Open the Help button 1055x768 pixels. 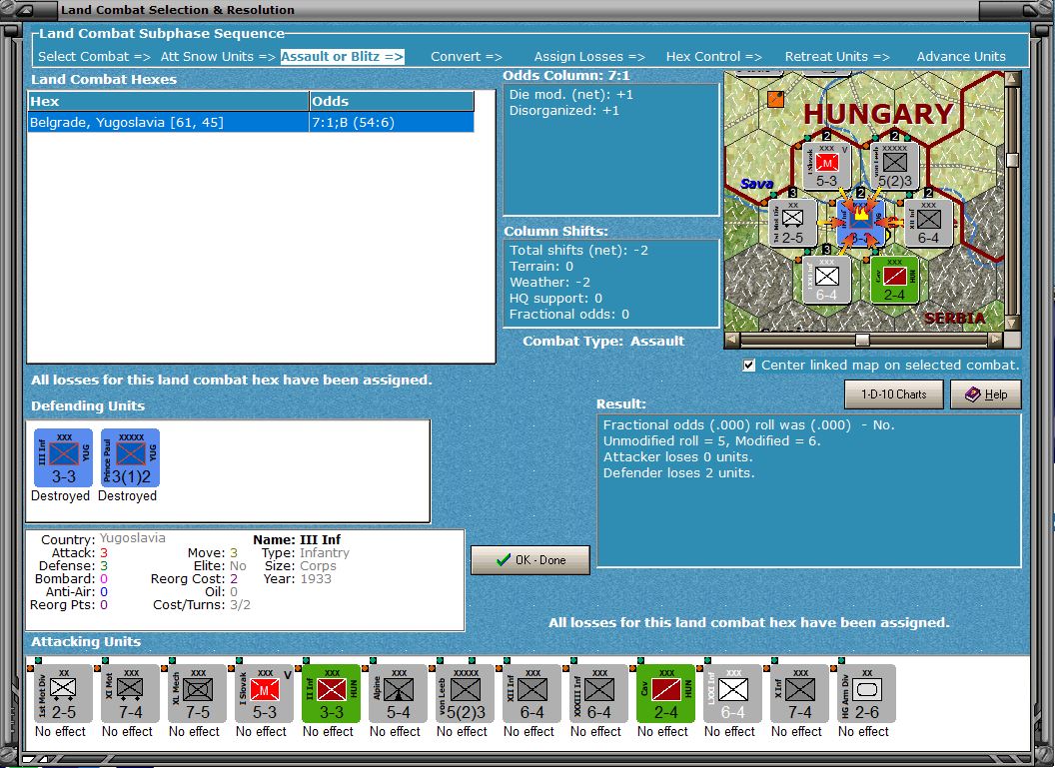pos(986,394)
